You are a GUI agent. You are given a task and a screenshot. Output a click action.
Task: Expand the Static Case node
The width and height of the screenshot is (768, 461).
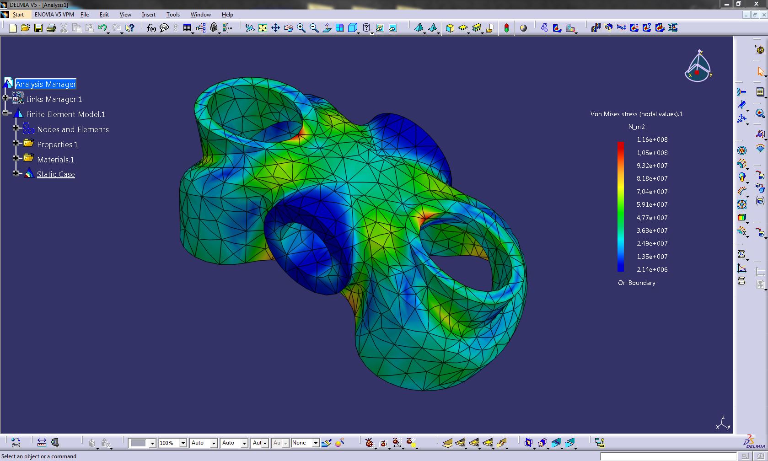(x=16, y=173)
